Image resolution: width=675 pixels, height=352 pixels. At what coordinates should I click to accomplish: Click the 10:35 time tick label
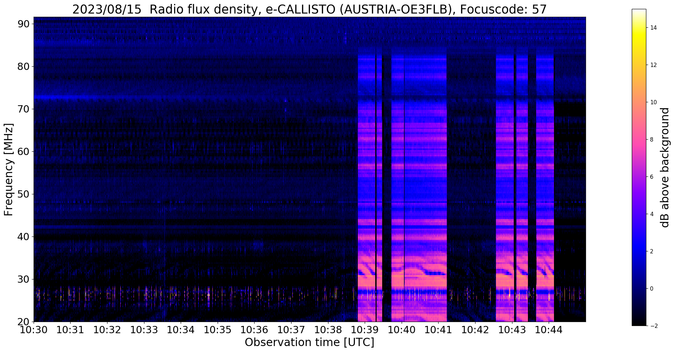[x=218, y=330]
